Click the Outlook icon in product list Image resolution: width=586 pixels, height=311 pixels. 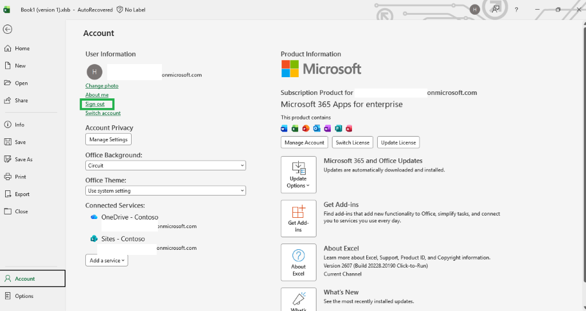(x=316, y=129)
